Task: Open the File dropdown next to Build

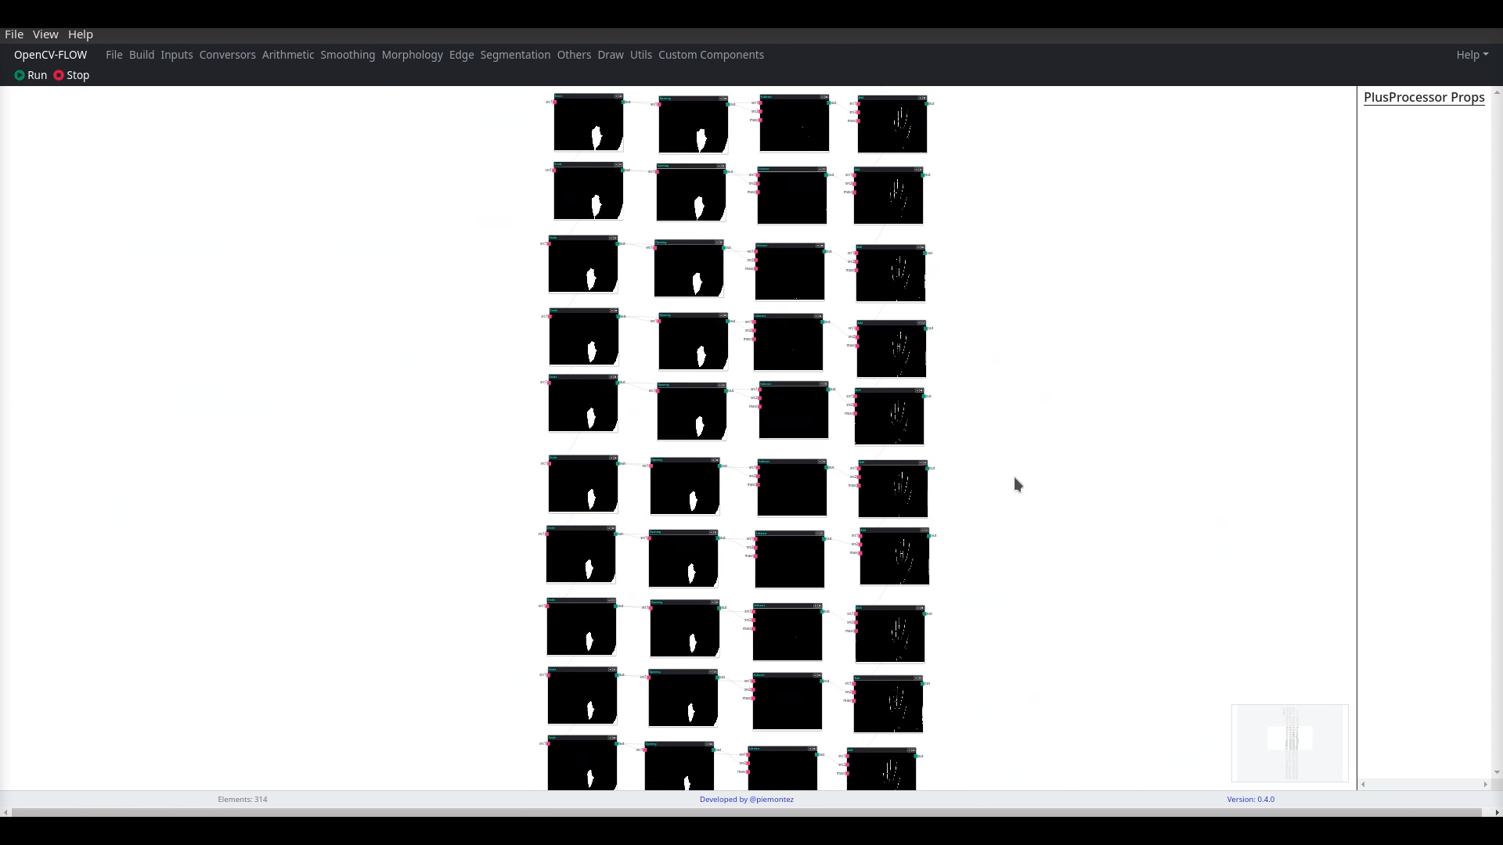Action: (114, 55)
